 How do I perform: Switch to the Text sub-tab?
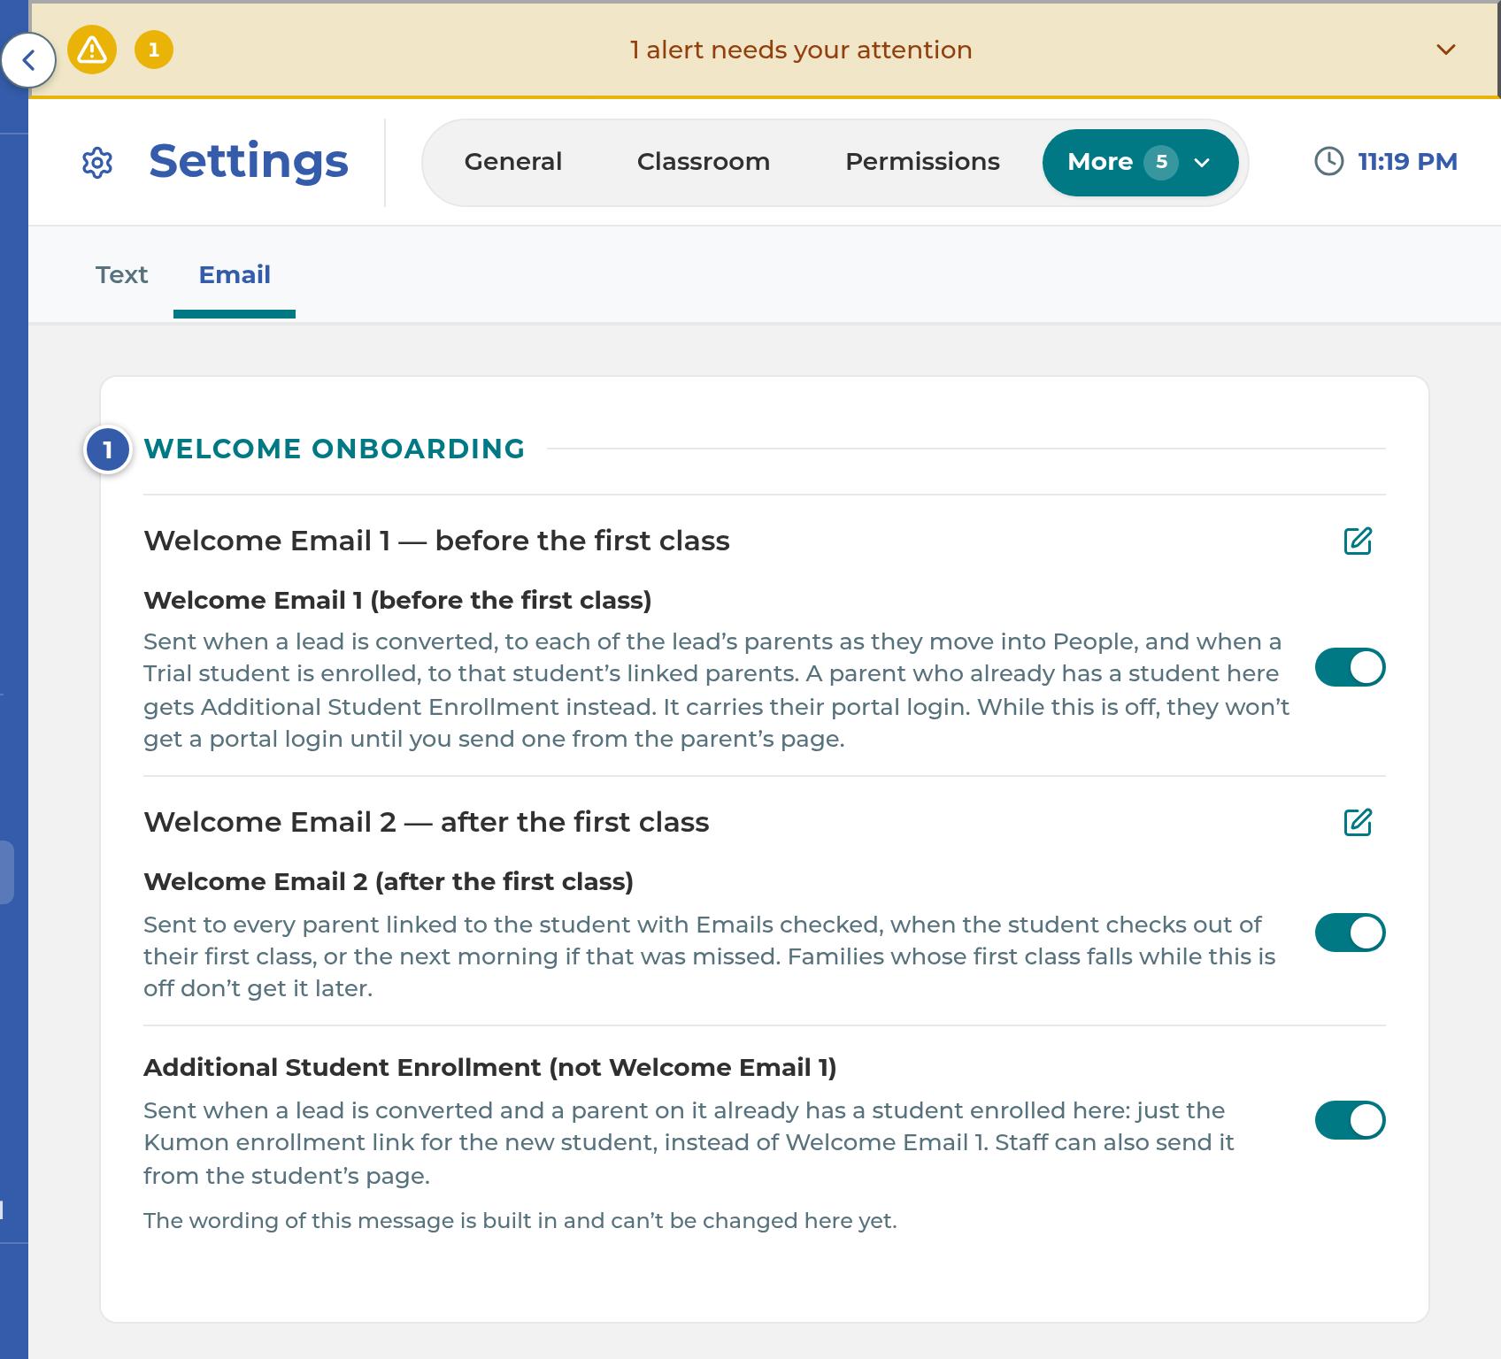[x=121, y=275]
